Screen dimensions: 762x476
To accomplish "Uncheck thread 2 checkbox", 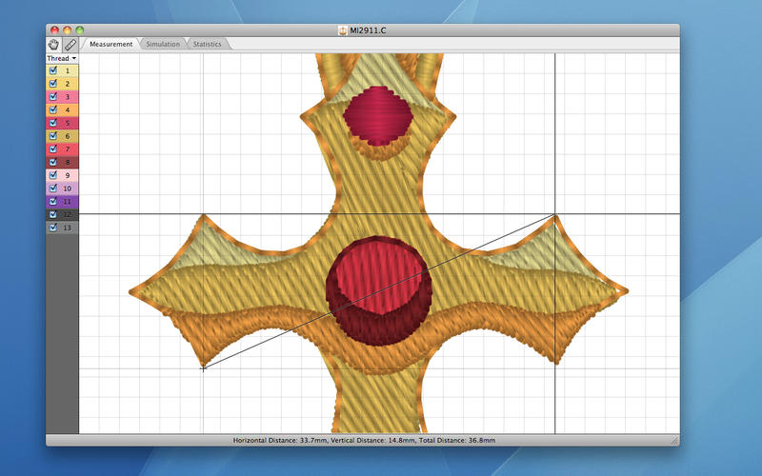I will click(53, 84).
